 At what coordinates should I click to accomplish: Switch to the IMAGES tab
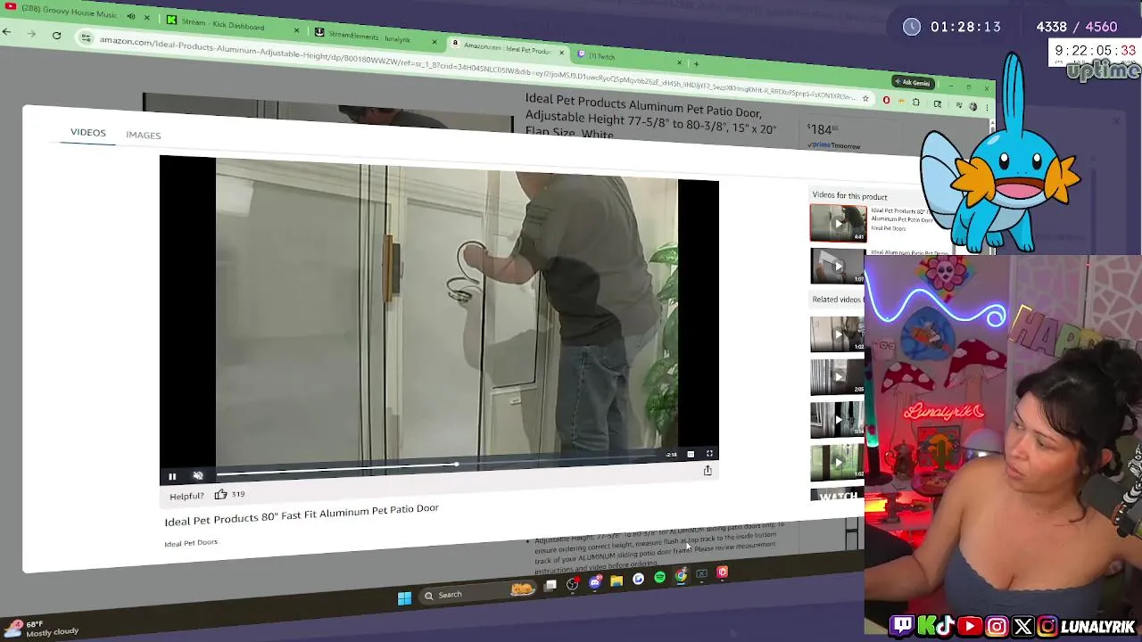(143, 135)
